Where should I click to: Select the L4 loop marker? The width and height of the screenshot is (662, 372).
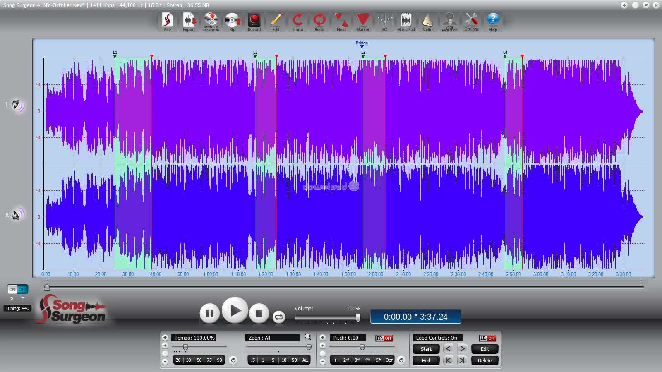point(505,54)
